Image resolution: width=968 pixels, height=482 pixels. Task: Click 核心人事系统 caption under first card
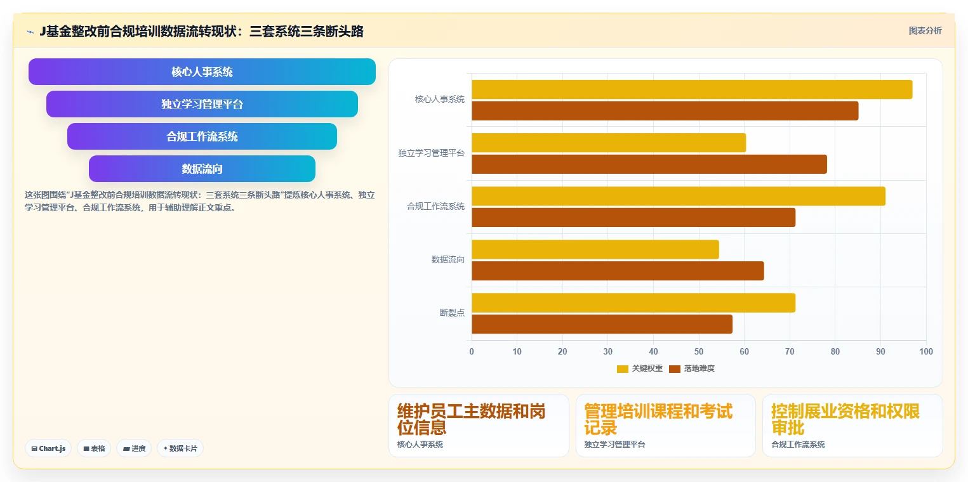click(420, 445)
